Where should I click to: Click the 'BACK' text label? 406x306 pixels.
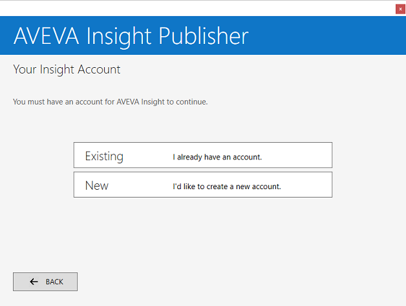pyautogui.click(x=54, y=282)
